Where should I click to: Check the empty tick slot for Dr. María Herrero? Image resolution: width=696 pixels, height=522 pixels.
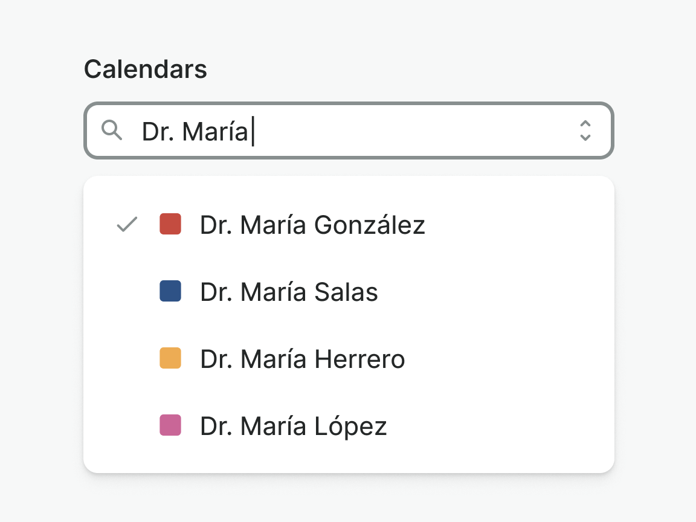127,359
